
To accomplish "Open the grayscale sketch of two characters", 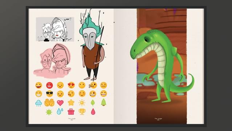I will [55, 29].
